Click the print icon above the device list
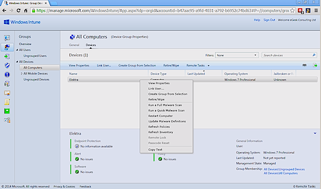 point(304,65)
